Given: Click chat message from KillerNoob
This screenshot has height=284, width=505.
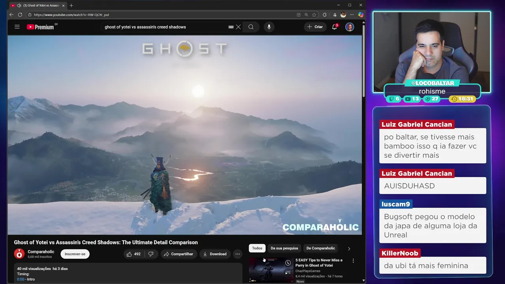Looking at the screenshot, I should pyautogui.click(x=432, y=266).
